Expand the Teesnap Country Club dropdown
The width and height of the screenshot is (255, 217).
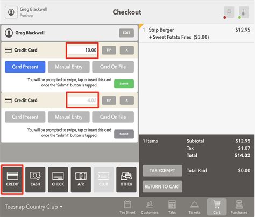(x=33, y=207)
